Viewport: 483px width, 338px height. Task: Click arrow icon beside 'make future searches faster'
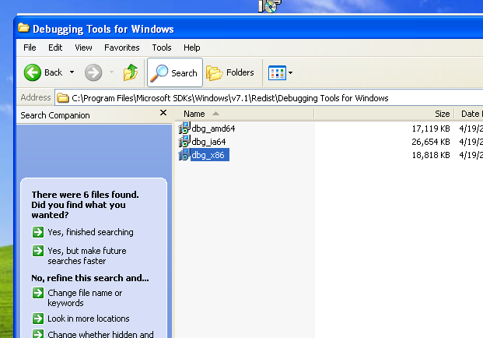point(38,251)
